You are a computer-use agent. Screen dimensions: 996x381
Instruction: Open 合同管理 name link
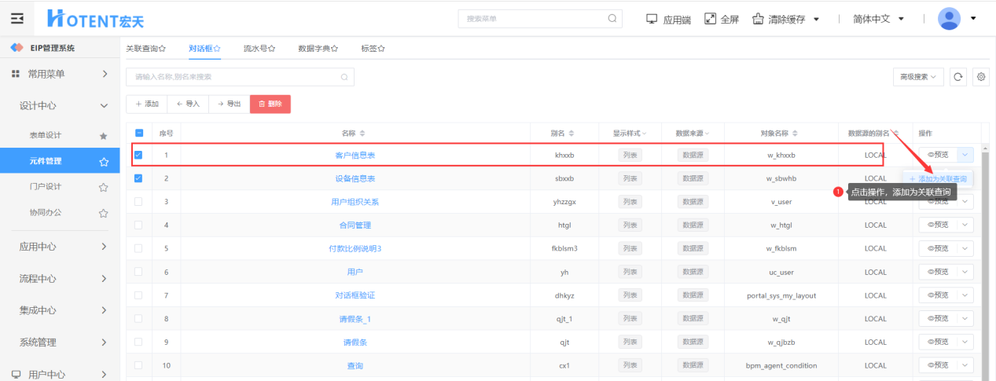(355, 225)
